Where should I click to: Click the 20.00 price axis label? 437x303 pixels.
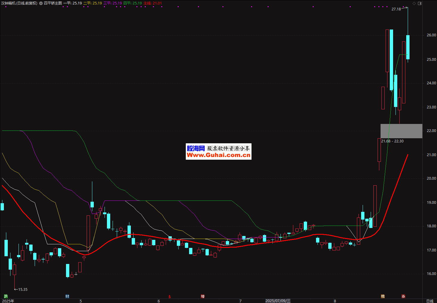click(431, 178)
